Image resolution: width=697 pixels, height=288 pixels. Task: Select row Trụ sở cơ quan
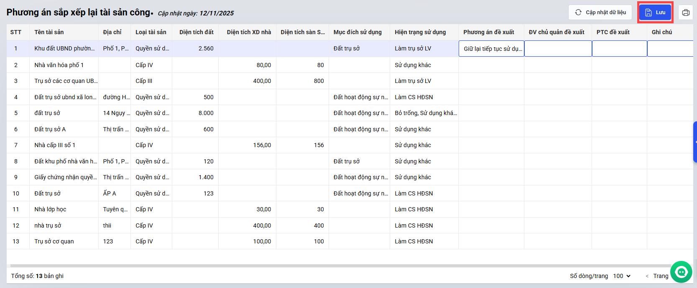(x=54, y=241)
